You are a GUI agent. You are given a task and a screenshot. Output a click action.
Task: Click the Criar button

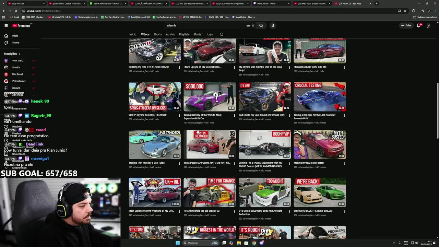tap(406, 25)
